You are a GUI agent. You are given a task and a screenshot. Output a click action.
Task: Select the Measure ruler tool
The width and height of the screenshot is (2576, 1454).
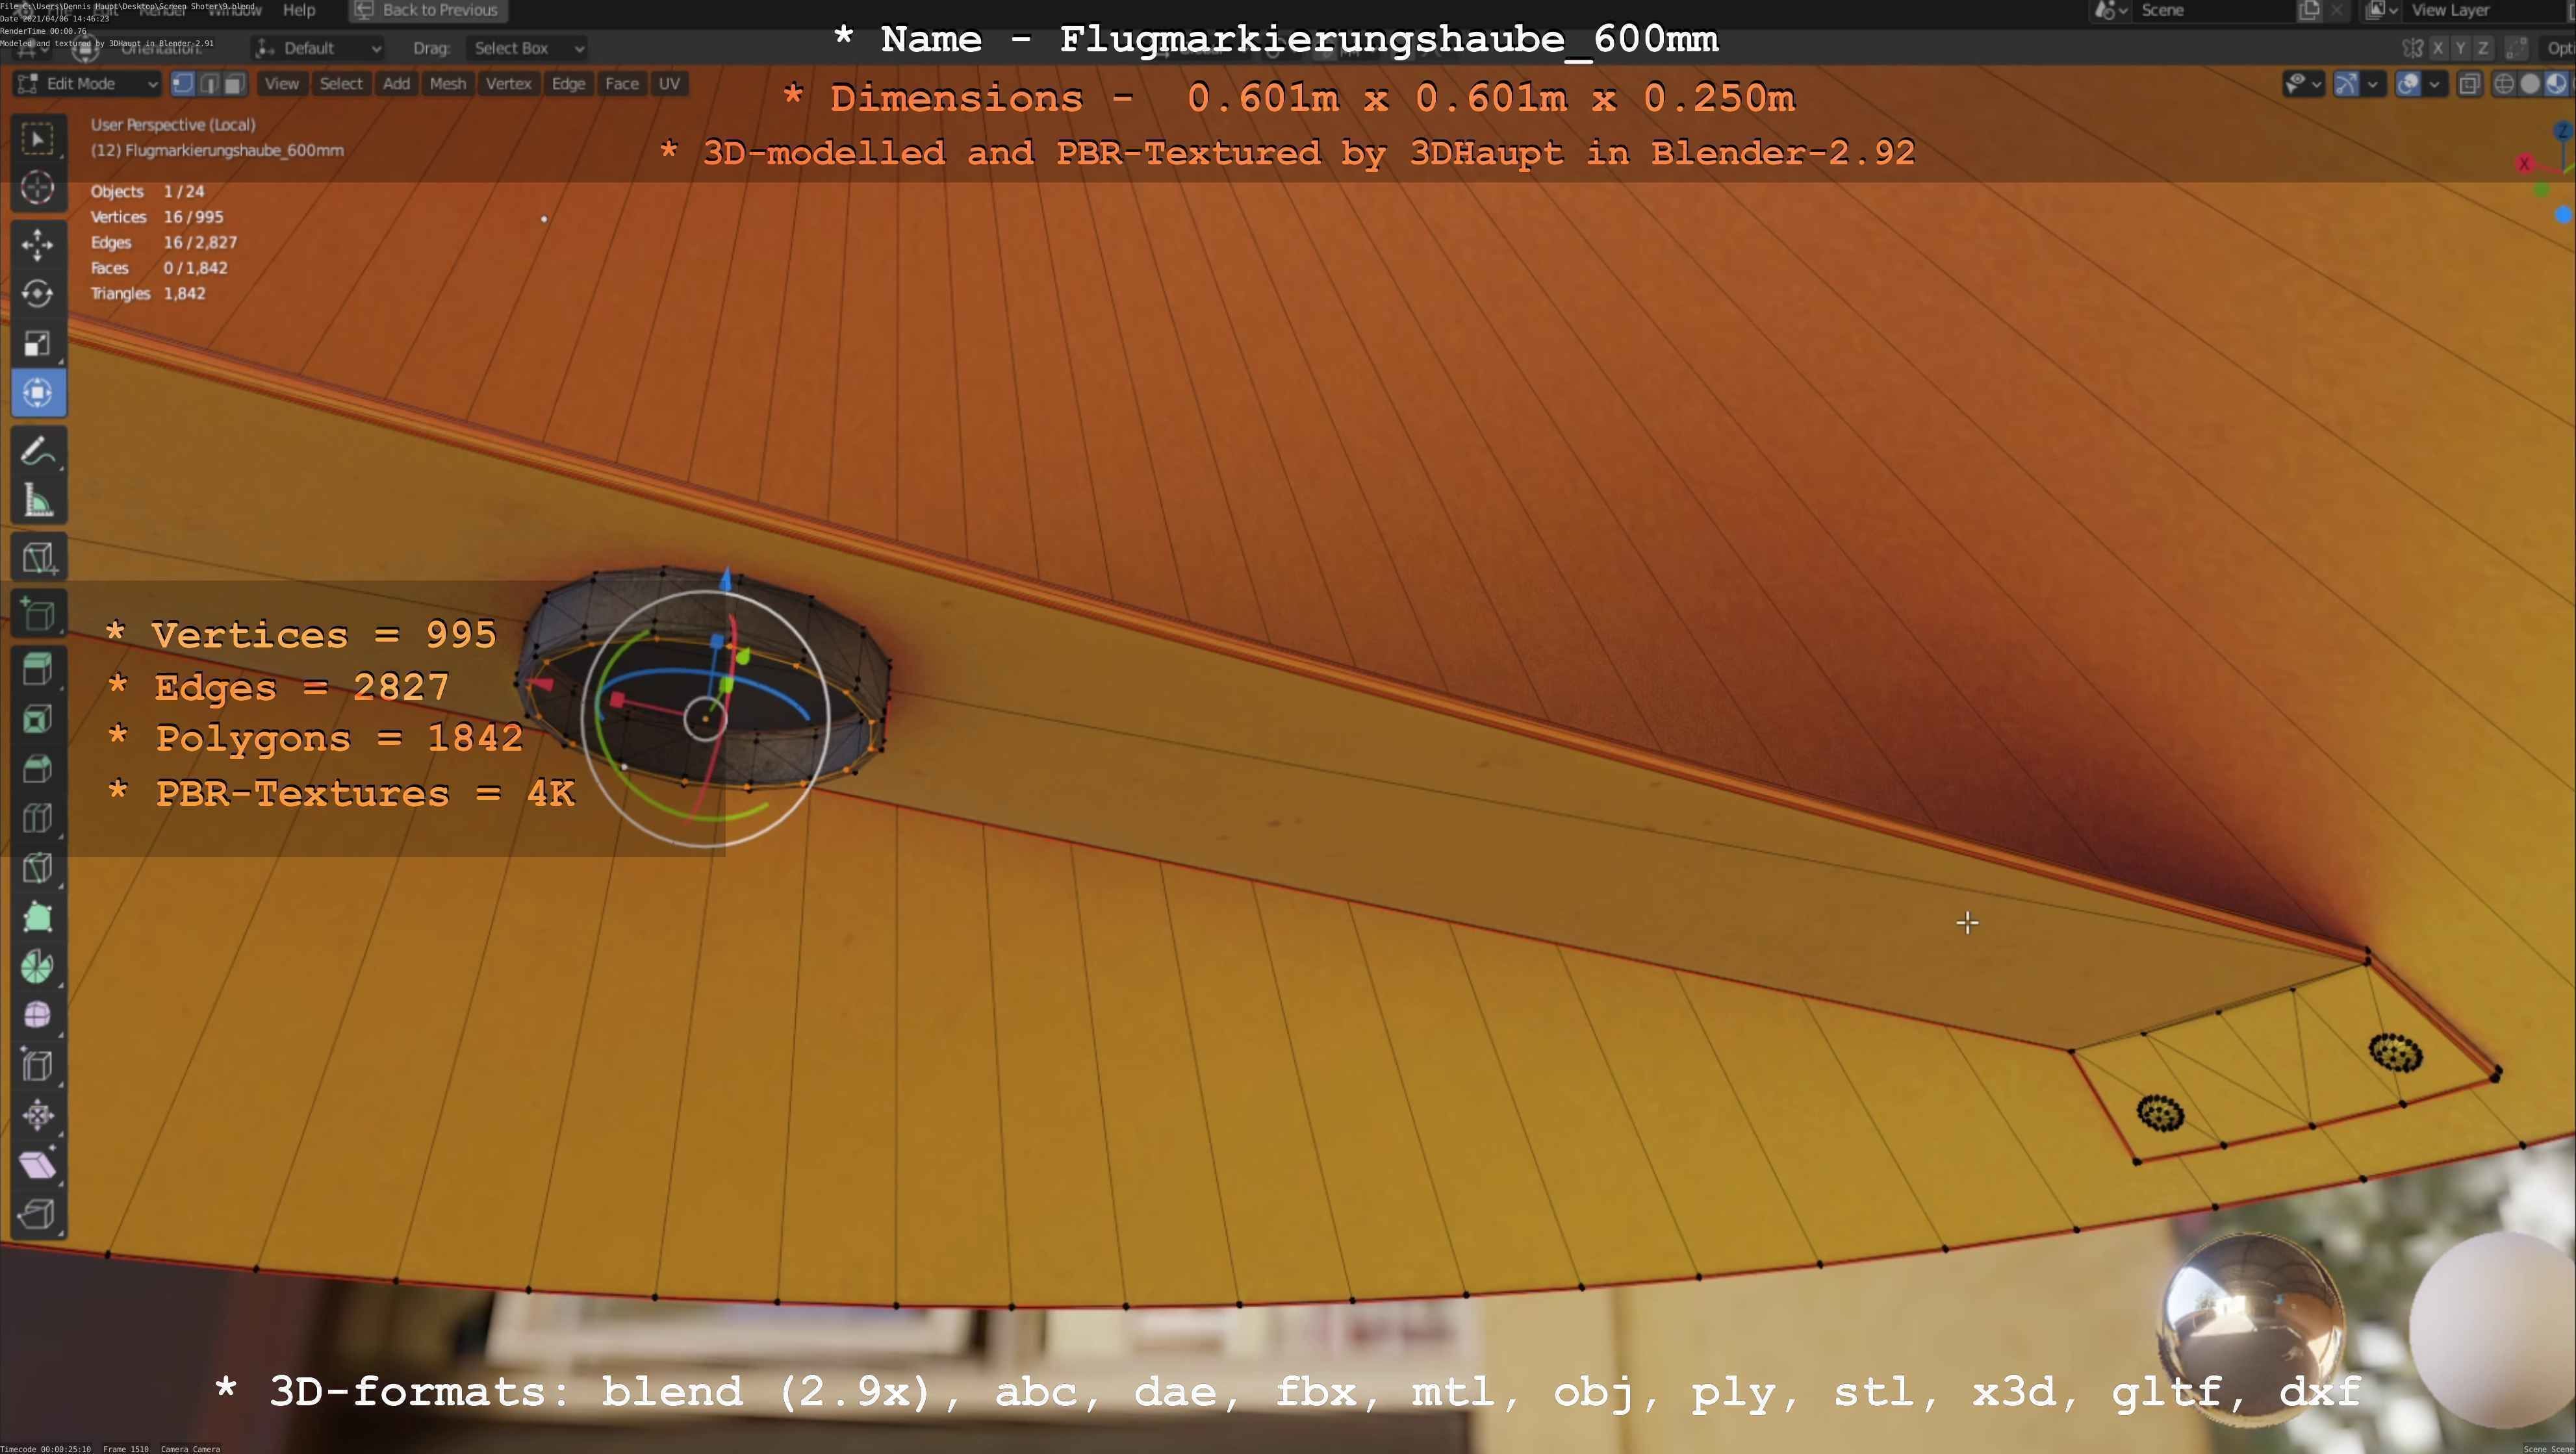click(x=38, y=499)
